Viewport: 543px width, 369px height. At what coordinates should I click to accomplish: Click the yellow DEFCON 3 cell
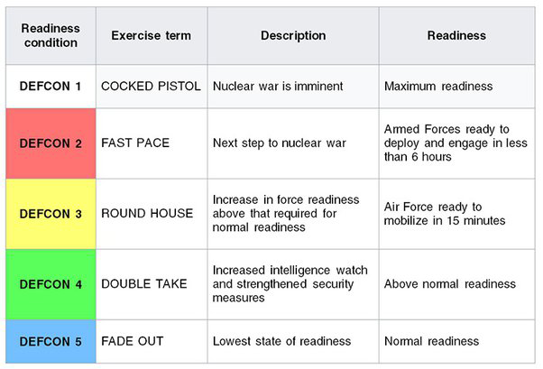click(51, 214)
